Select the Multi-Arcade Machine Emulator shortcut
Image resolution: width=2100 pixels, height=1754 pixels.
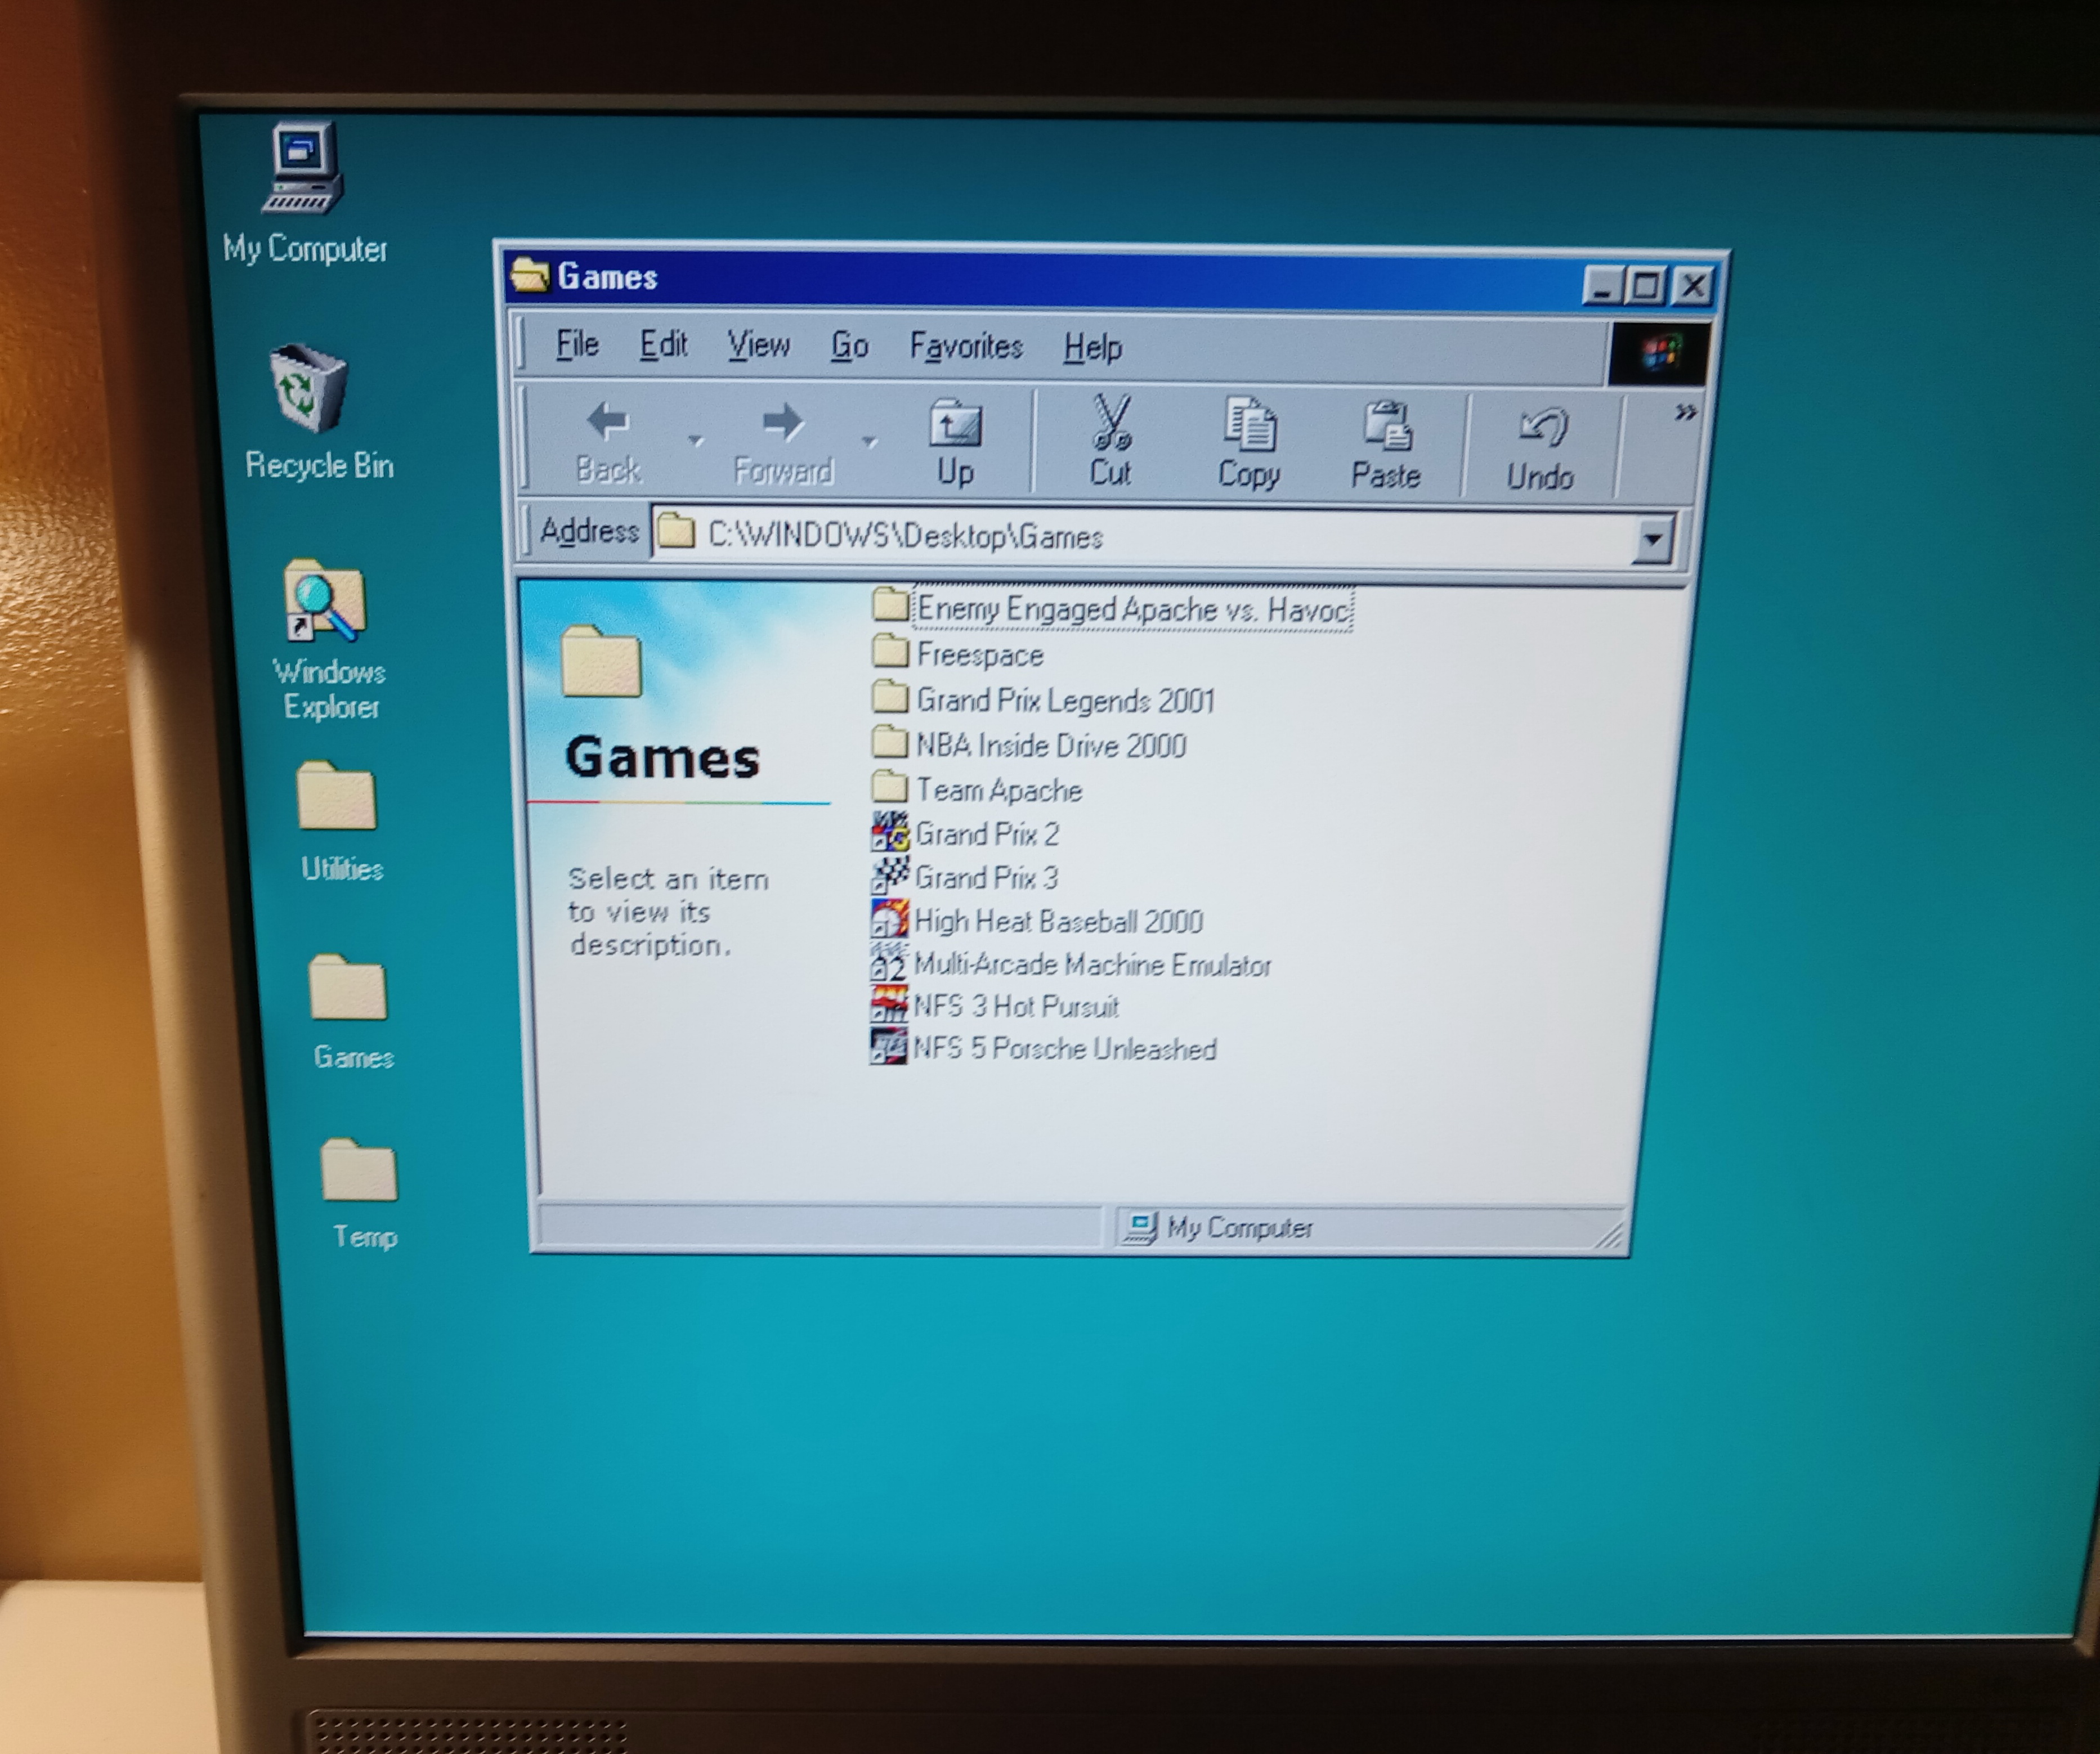(x=1091, y=964)
